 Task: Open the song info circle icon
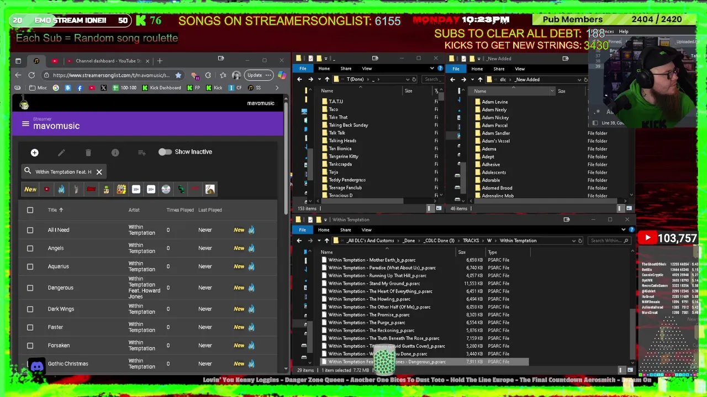pos(115,152)
